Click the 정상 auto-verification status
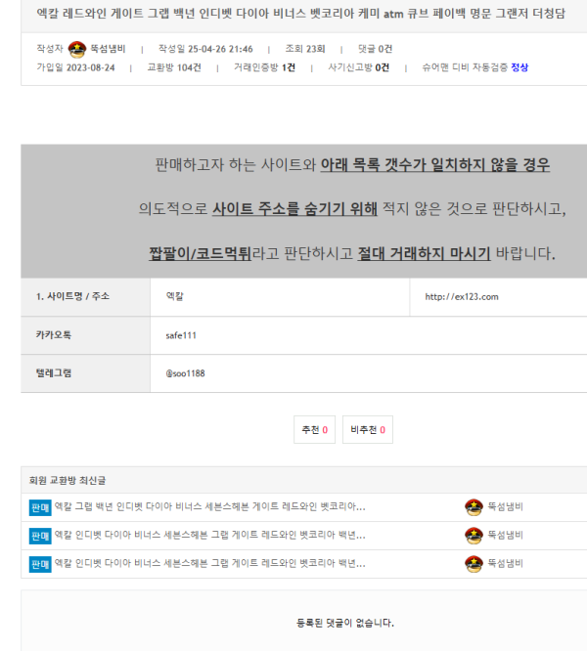Viewport: 587px width, 651px height. pos(519,67)
